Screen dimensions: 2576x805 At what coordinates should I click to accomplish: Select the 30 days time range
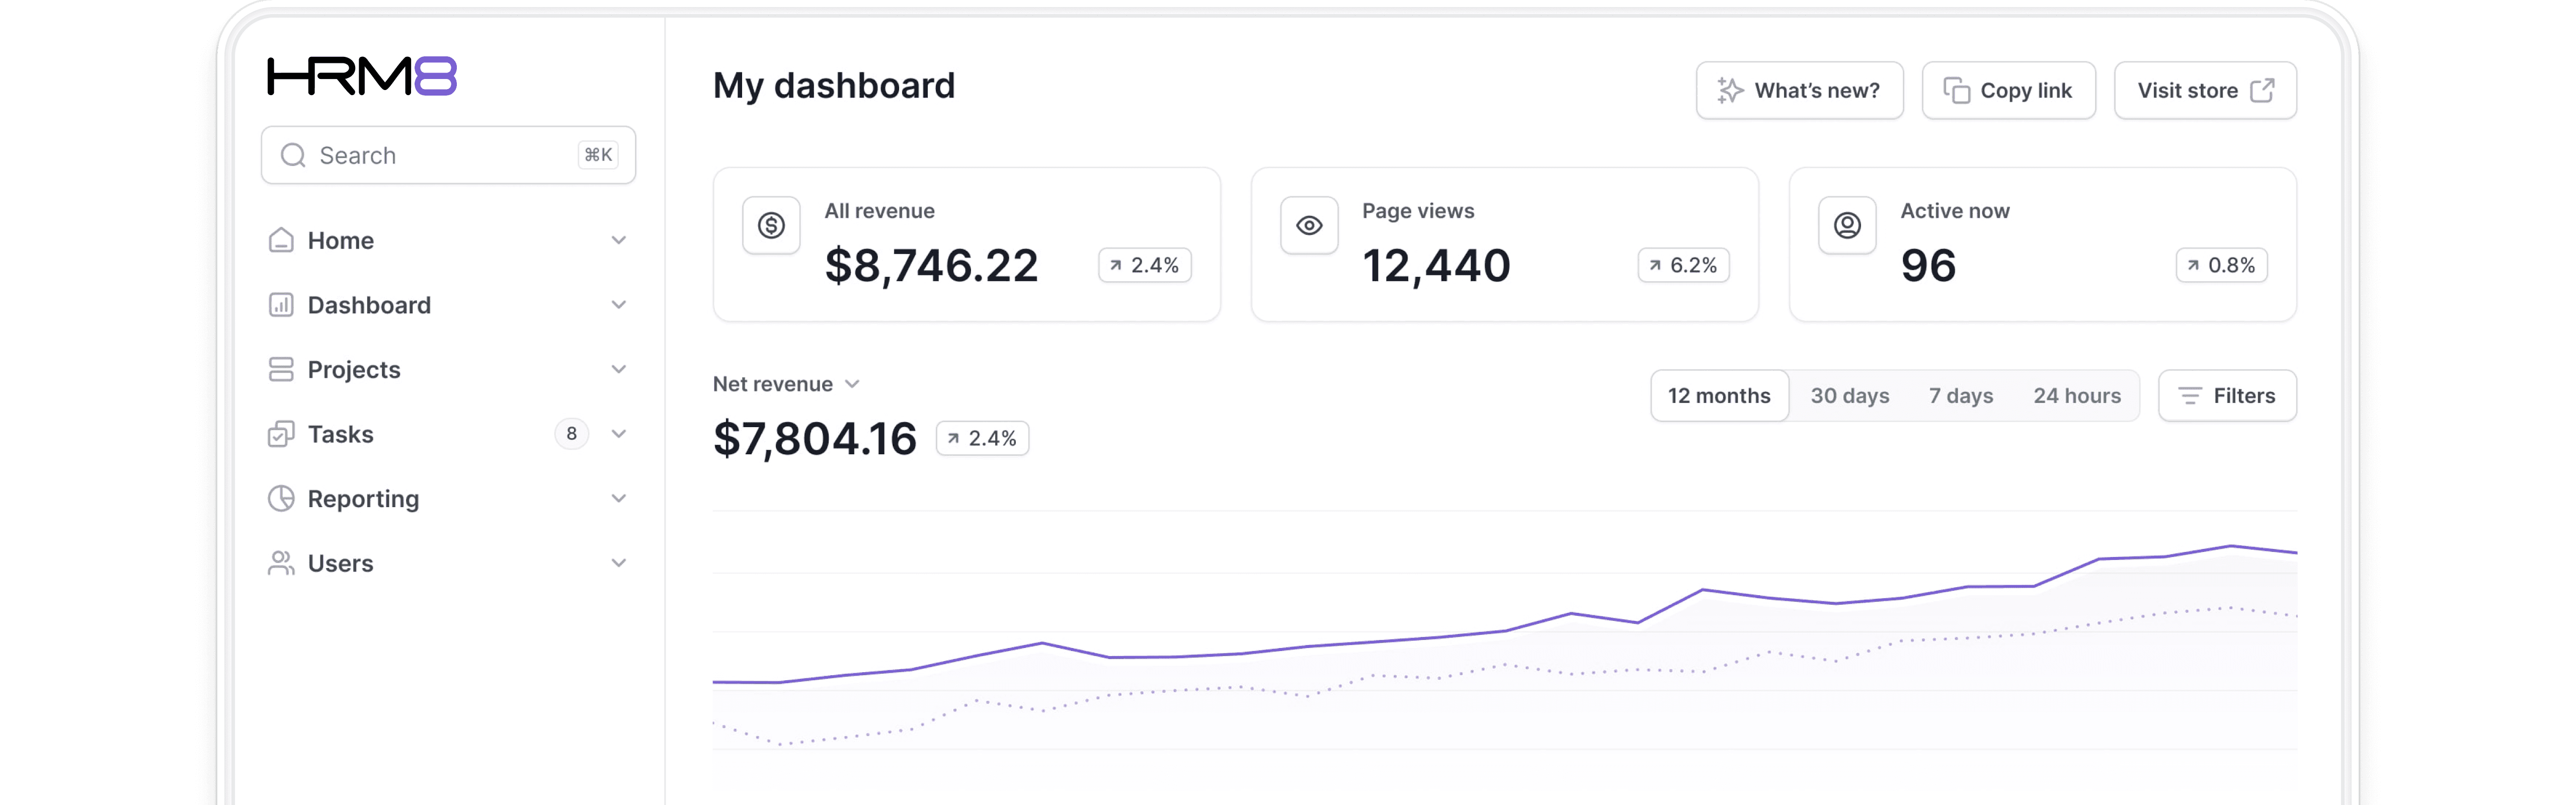tap(1849, 396)
